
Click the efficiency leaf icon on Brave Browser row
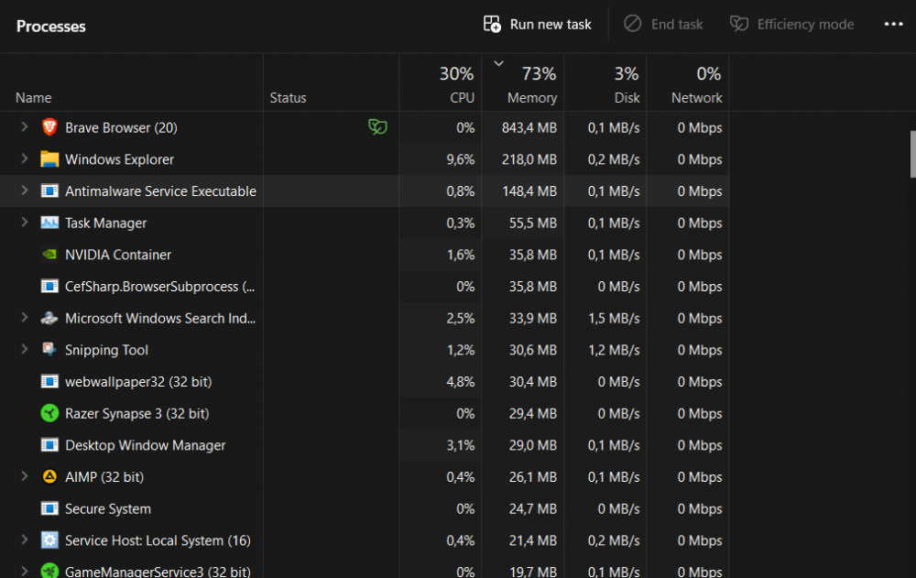click(x=377, y=126)
